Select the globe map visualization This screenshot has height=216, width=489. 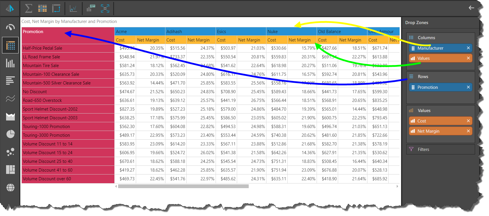tap(10, 188)
